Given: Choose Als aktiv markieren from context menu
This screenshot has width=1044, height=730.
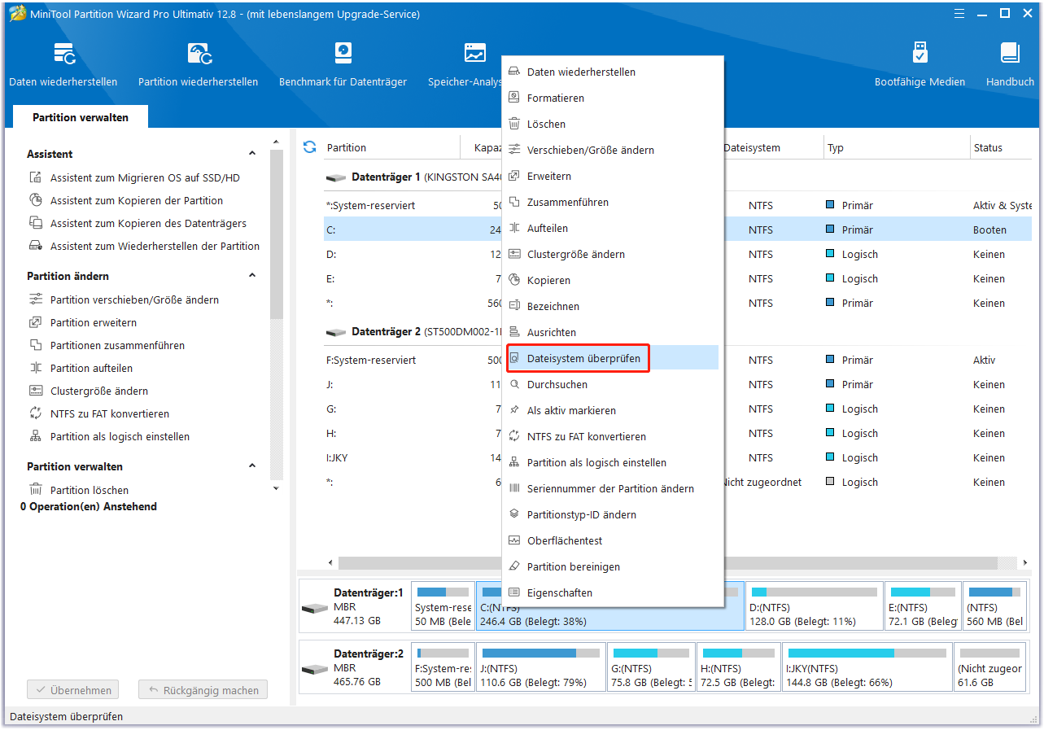Looking at the screenshot, I should point(612,410).
